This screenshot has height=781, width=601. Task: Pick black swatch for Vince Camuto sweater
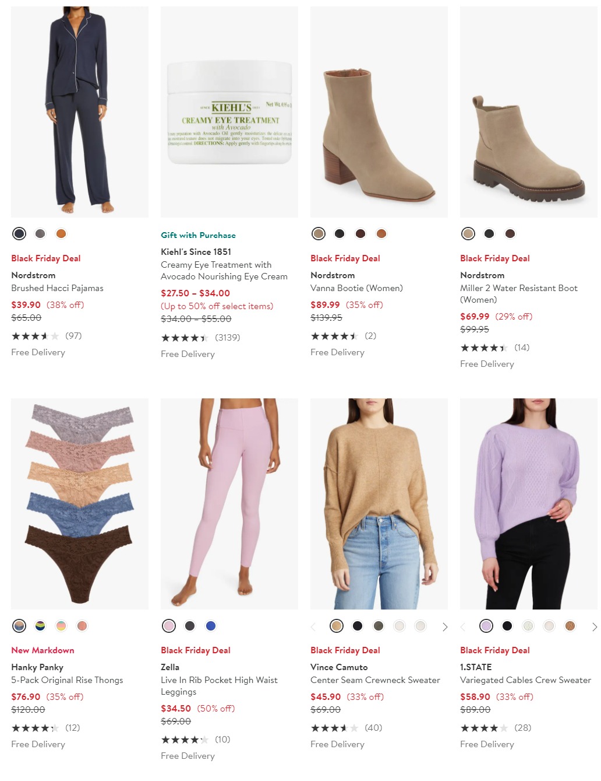358,626
